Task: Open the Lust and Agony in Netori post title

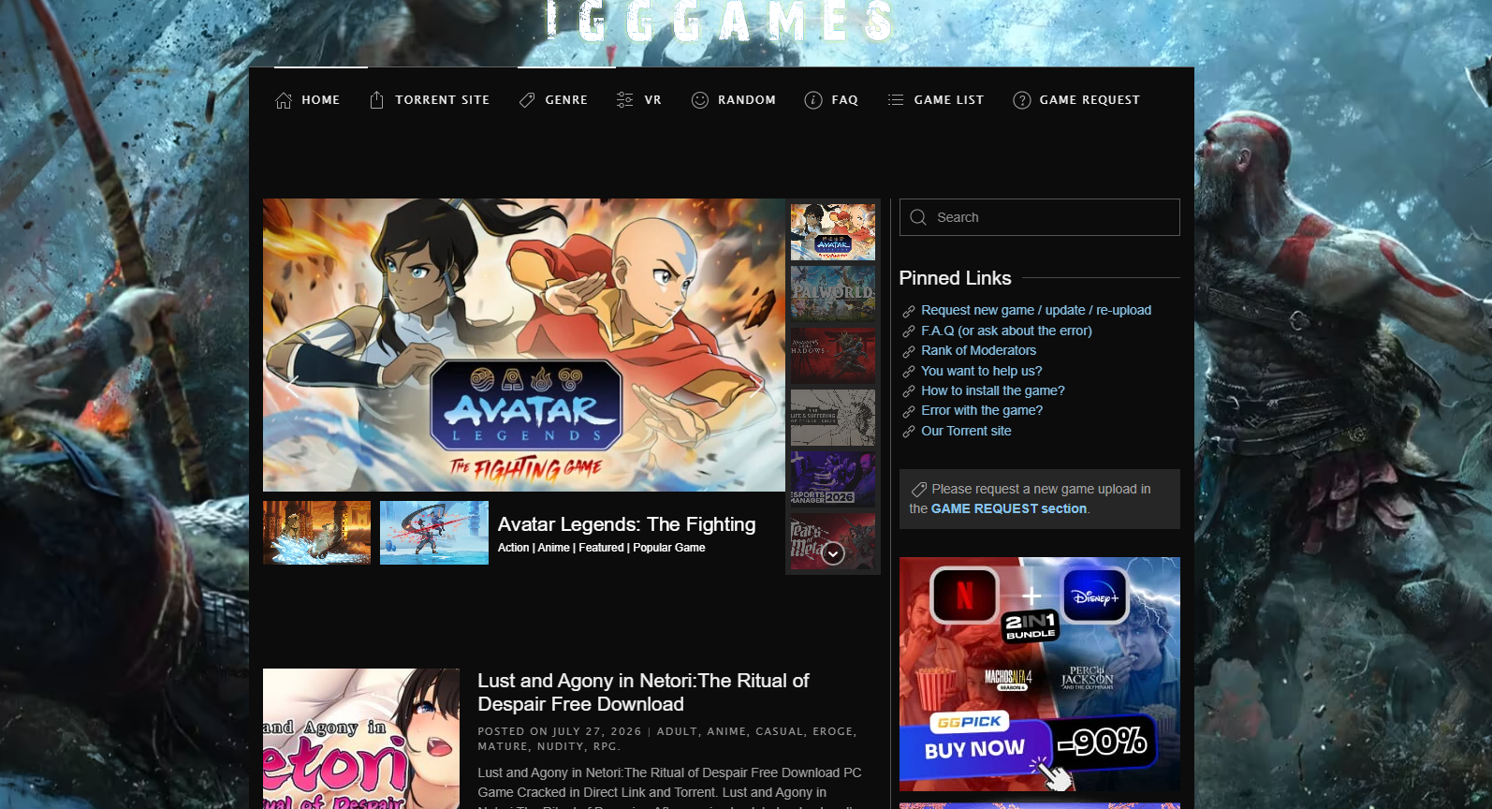Action: [x=643, y=692]
